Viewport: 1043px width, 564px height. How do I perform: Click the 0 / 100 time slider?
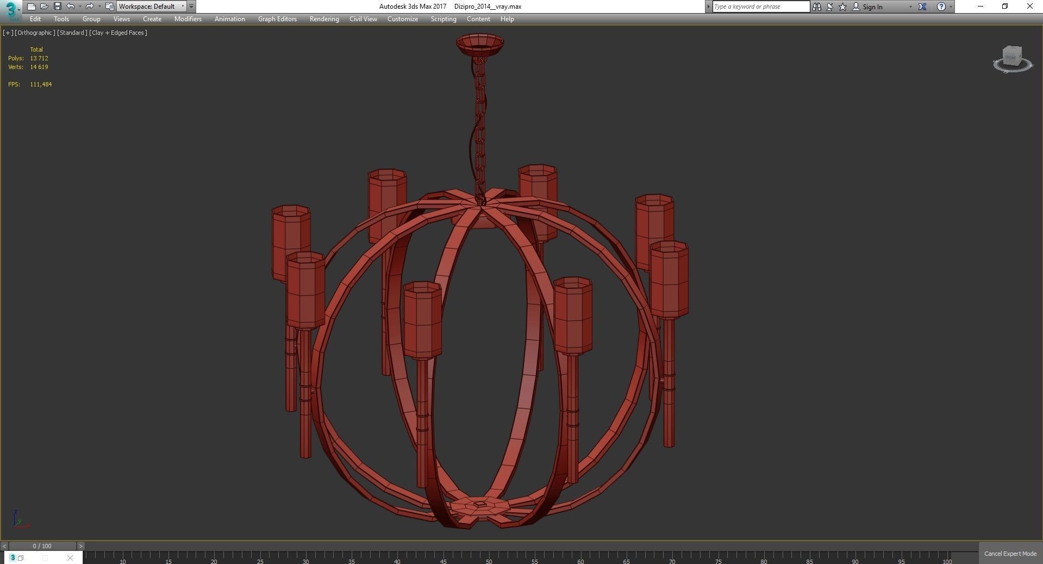42,546
